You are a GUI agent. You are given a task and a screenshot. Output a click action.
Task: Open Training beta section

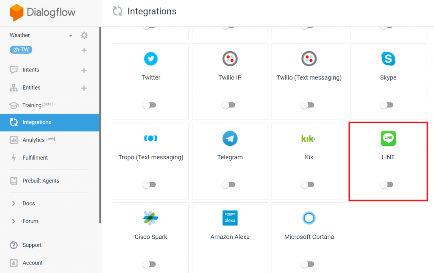coord(37,105)
